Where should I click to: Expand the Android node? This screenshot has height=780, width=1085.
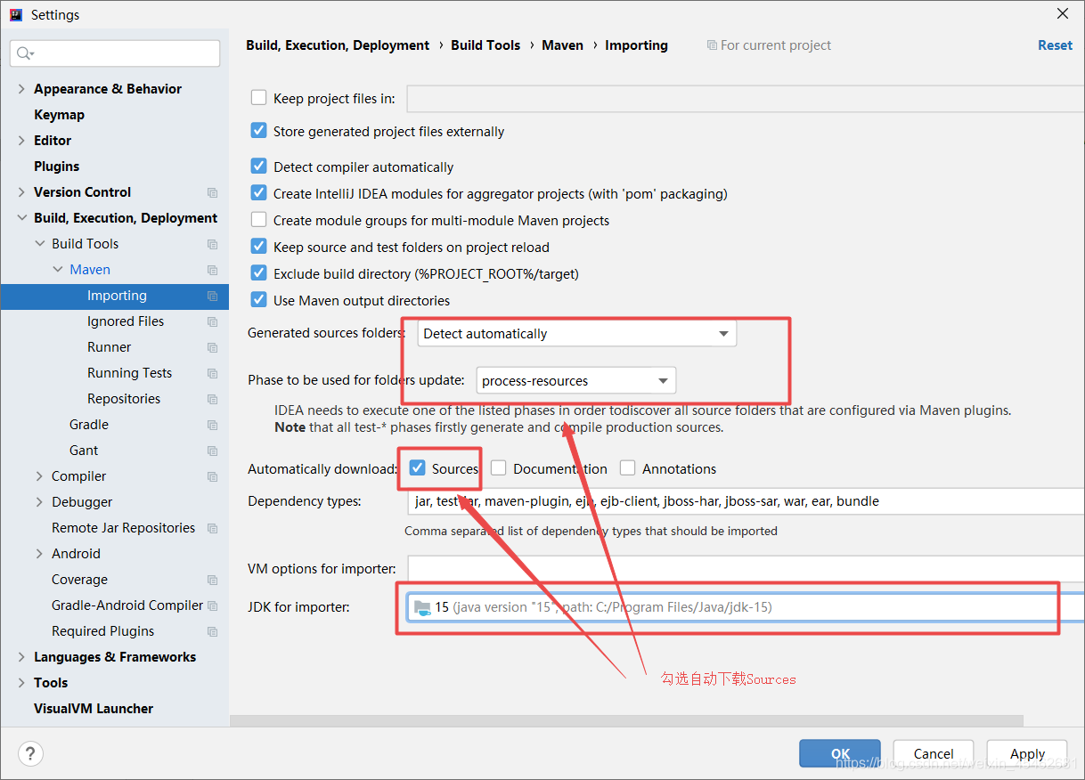click(x=39, y=554)
